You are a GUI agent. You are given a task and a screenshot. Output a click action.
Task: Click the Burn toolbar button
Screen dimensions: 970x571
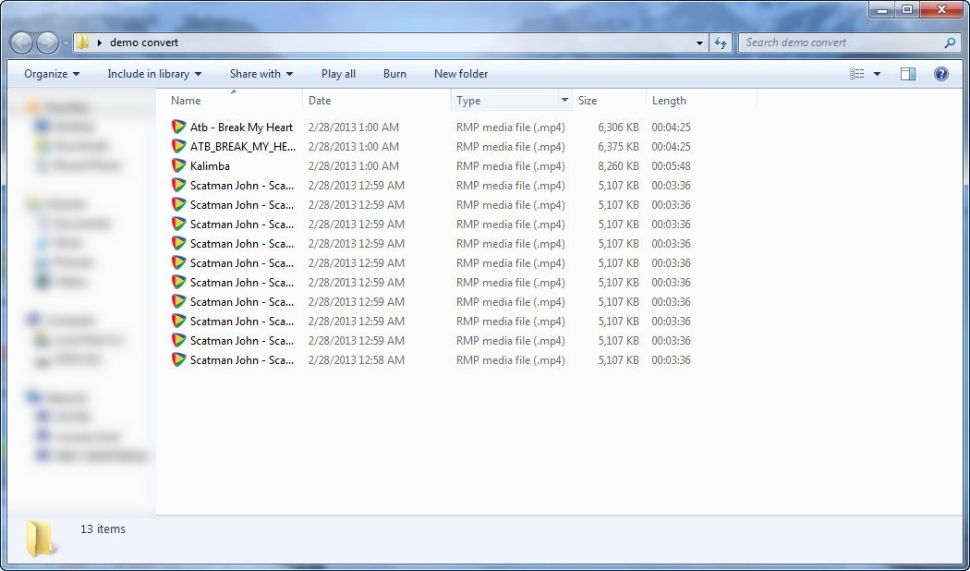[x=394, y=74]
